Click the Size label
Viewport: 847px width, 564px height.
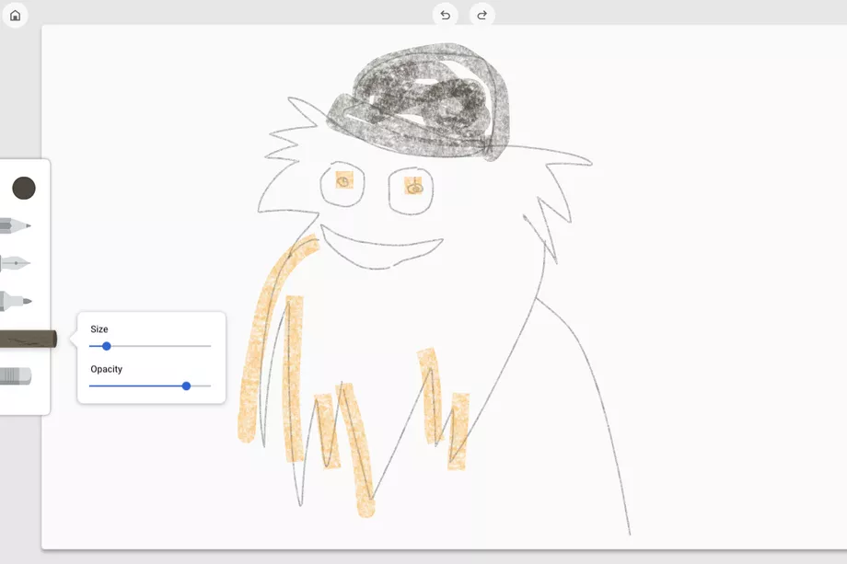tap(99, 329)
